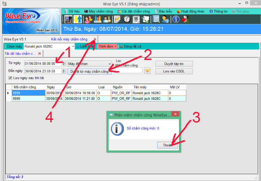This screenshot has width=261, height=181.
Task: Switch to the 'Wise Eye V5.1' tab
Action: 15,39
